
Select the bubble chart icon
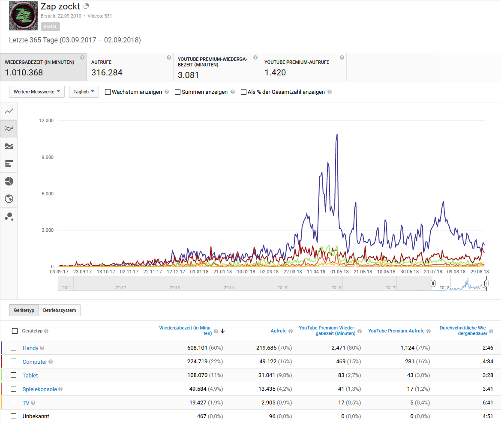pos(9,216)
